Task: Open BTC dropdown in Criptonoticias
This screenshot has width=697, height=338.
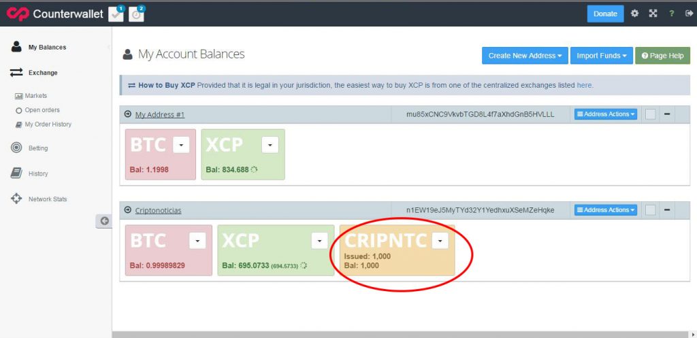Action: tap(197, 241)
